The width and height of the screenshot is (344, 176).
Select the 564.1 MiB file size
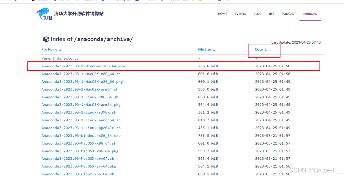coord(208,167)
